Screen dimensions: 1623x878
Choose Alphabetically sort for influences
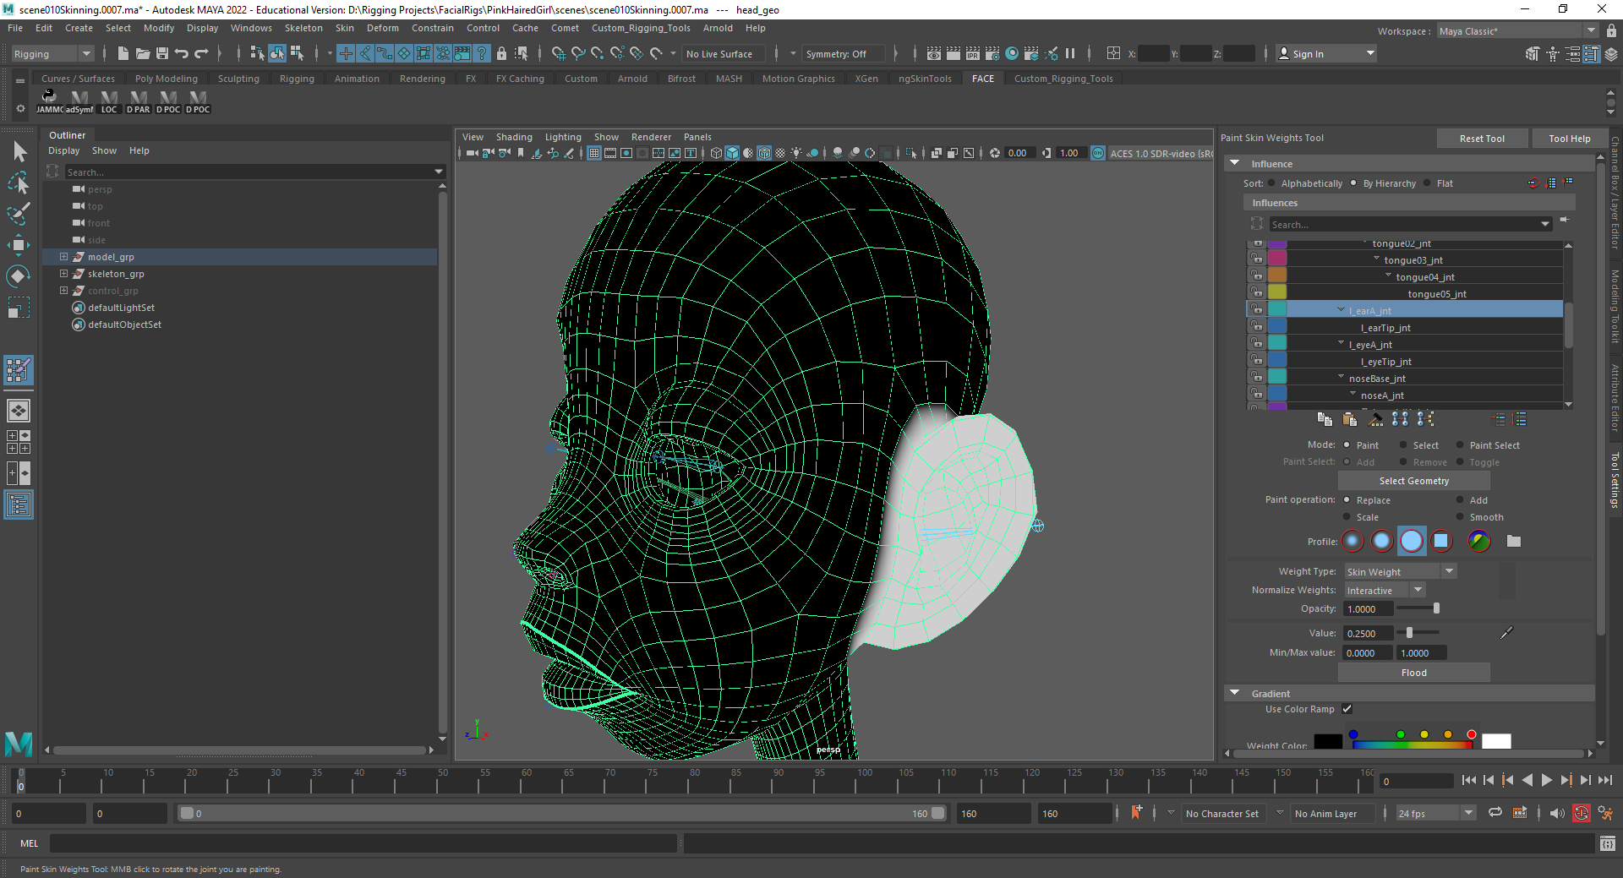[x=1271, y=183]
